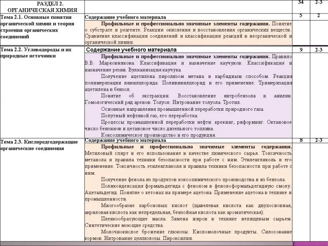Click the purple 'Содержание учебного материала' heading in Тема 2.2
328x246 pixels.
pos(131,50)
